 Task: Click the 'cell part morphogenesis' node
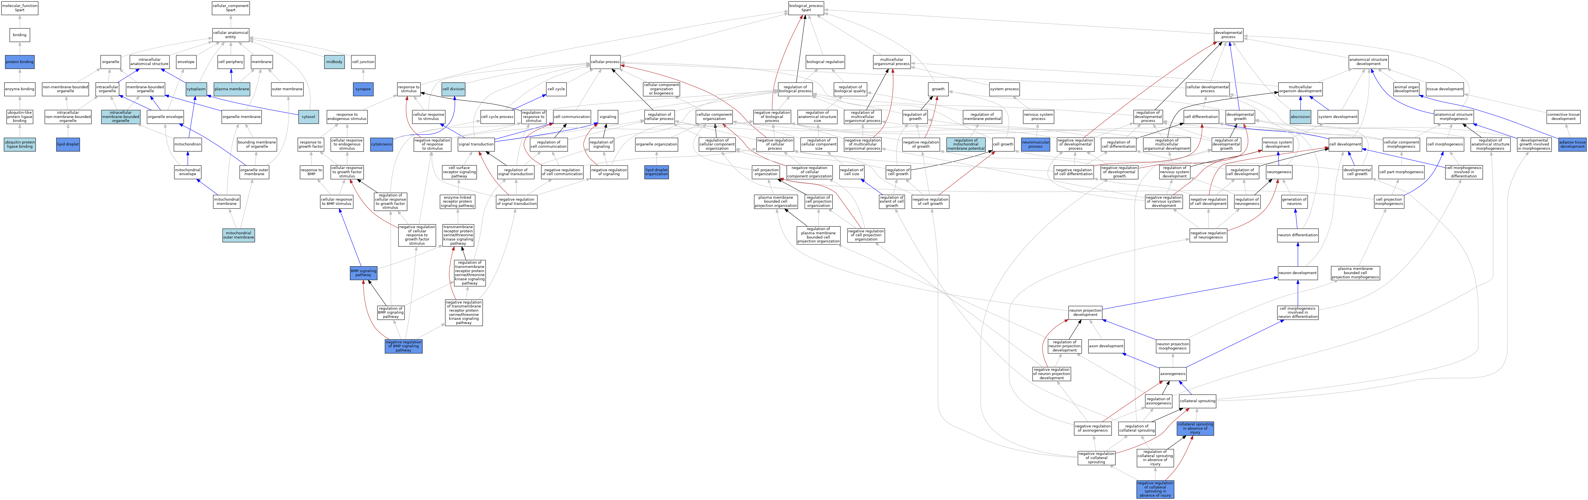1401,172
